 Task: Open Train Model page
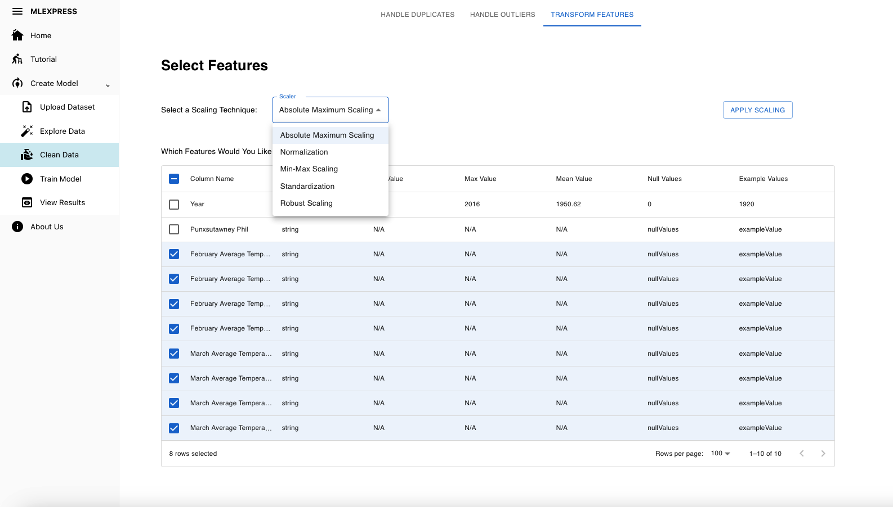pos(61,179)
